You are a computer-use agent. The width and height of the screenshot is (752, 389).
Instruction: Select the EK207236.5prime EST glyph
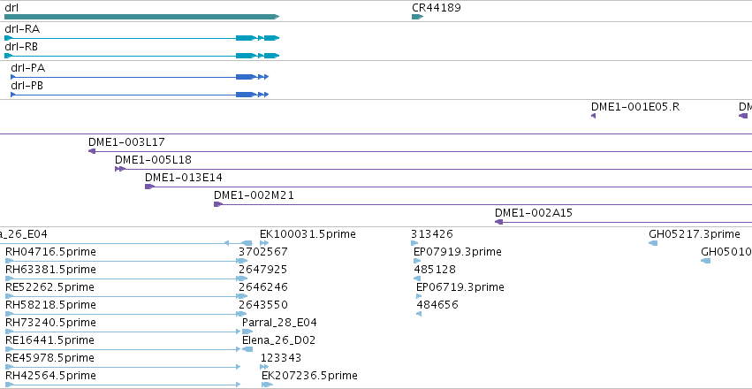(267, 385)
